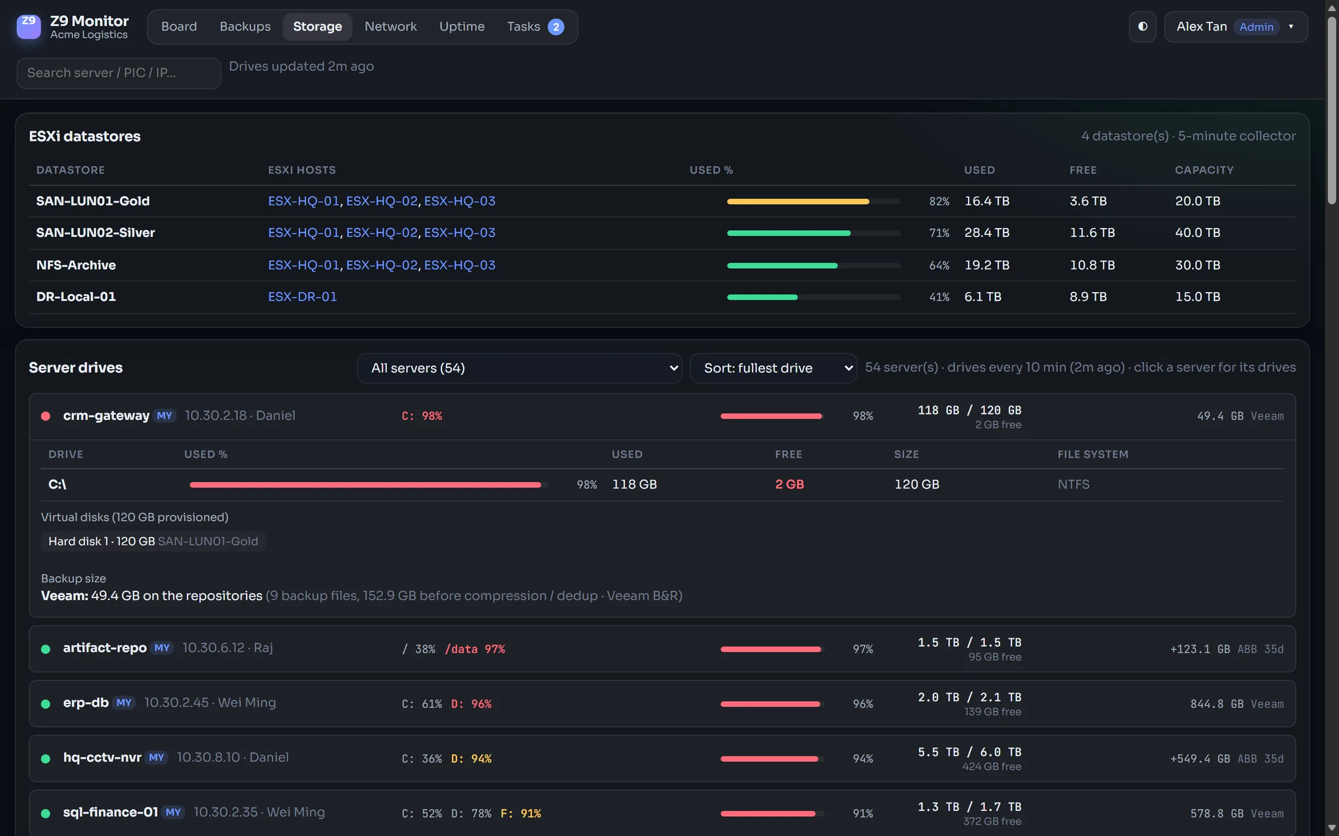Click the CAPACITY column header

1204,171
